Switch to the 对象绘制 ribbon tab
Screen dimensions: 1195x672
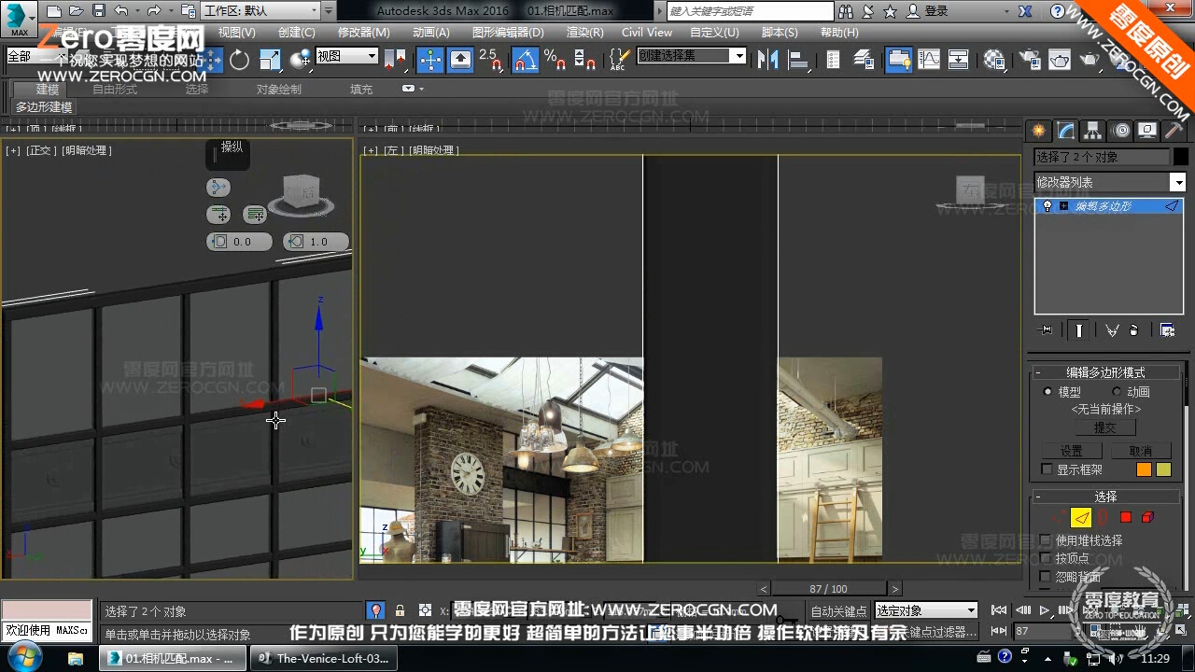pyautogui.click(x=279, y=90)
